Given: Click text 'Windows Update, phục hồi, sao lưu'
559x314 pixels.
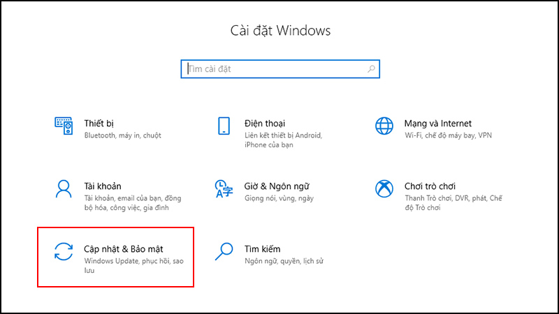Looking at the screenshot, I should point(133,266).
